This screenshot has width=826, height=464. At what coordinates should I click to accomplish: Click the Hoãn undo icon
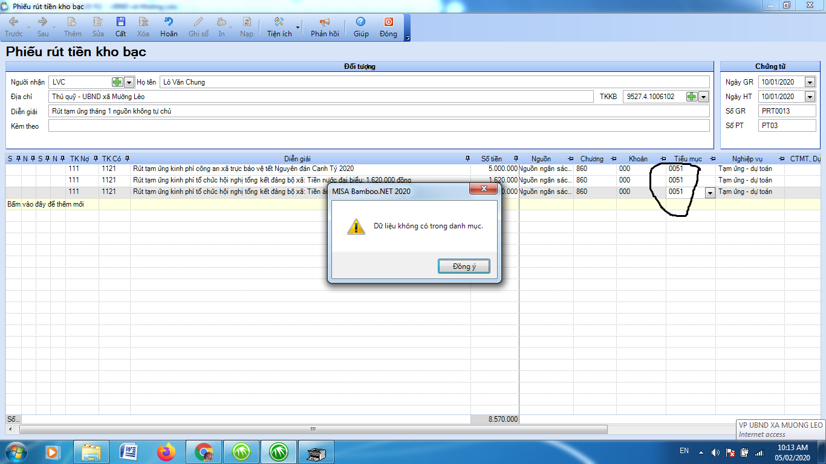coord(169,22)
